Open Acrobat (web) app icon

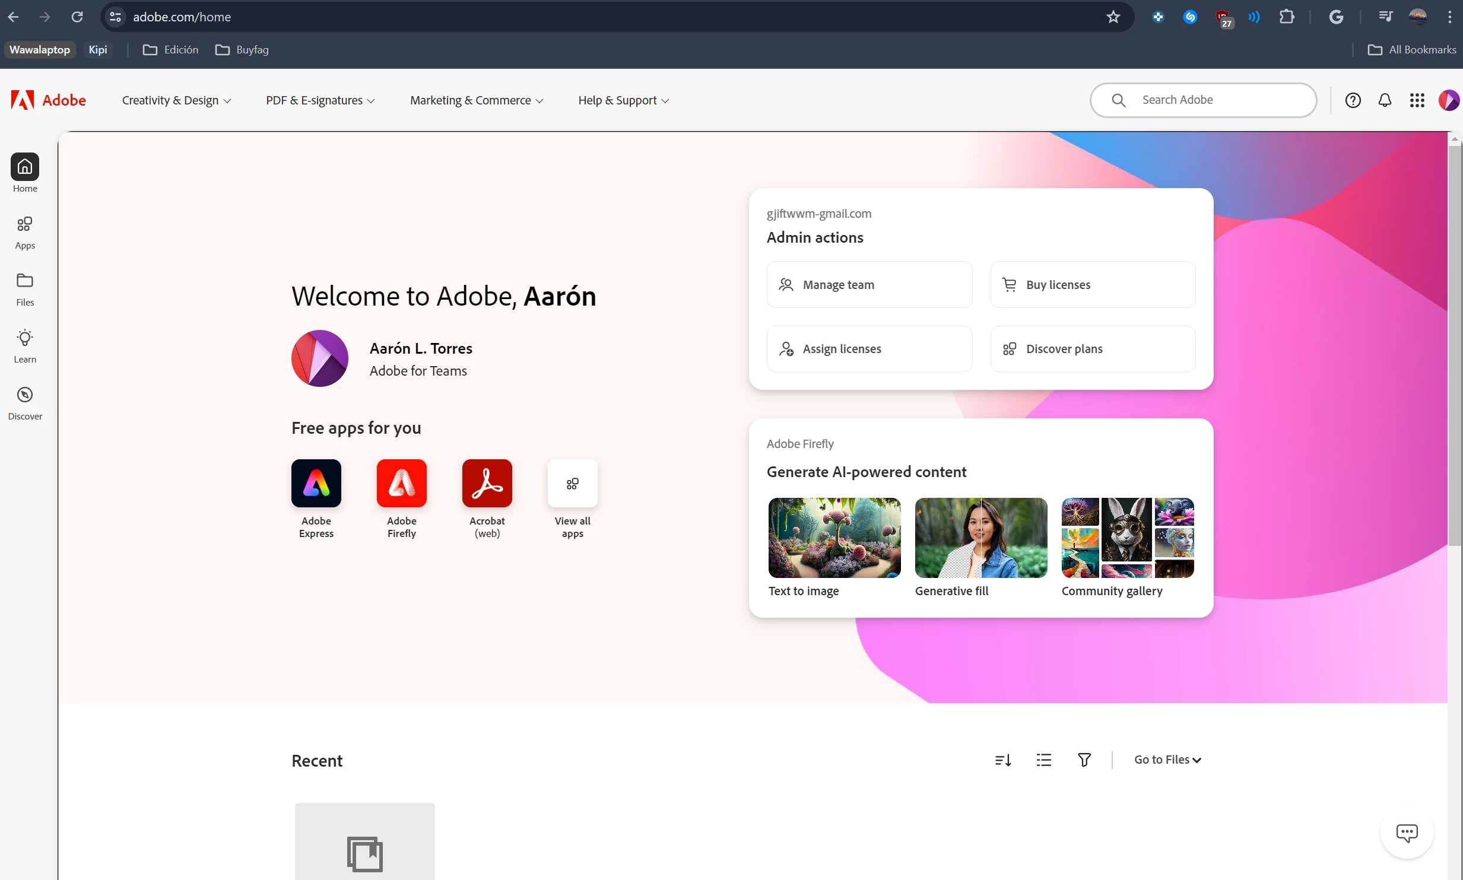(487, 483)
